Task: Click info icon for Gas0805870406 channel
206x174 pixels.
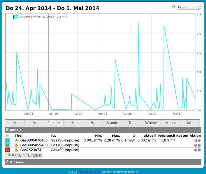Action: [199, 140]
